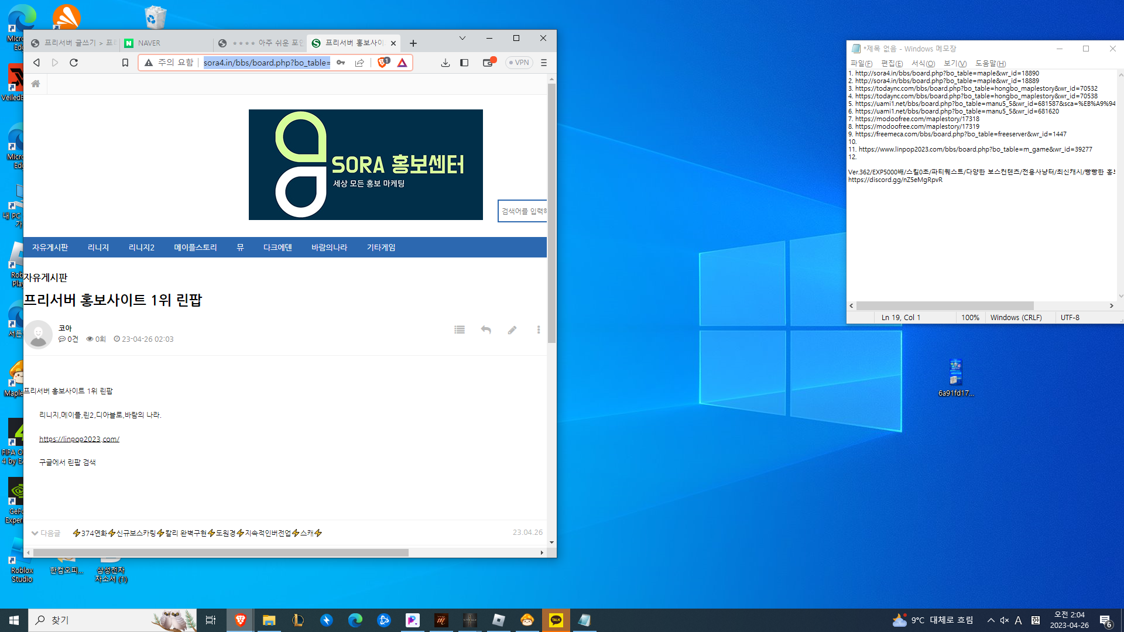Click the selected URL in address bar
The height and width of the screenshot is (632, 1124).
(x=267, y=63)
